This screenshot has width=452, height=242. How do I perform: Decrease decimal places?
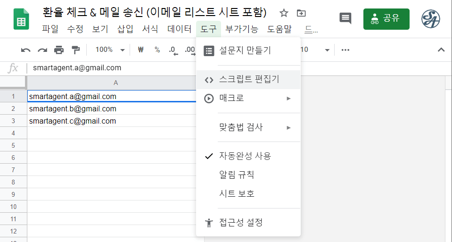[173, 50]
